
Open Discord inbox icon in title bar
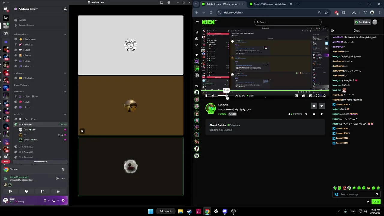point(162,3)
